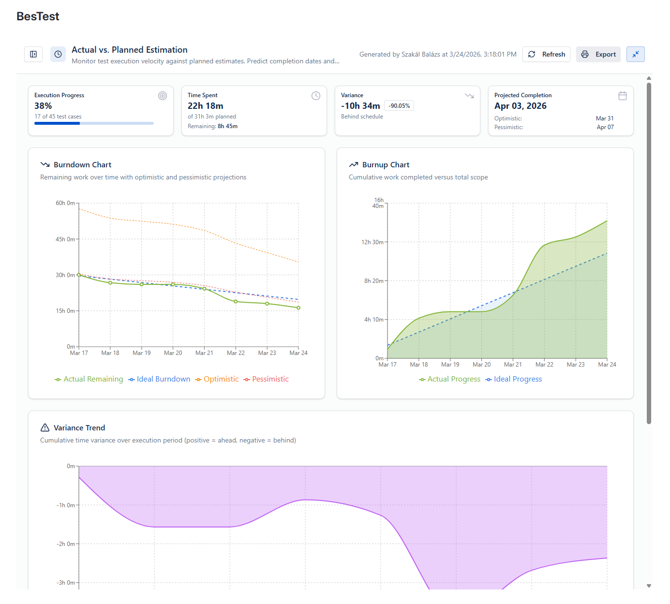The image size is (670, 604).
Task: Toggle Ideal Progress legend entry
Action: (x=514, y=379)
